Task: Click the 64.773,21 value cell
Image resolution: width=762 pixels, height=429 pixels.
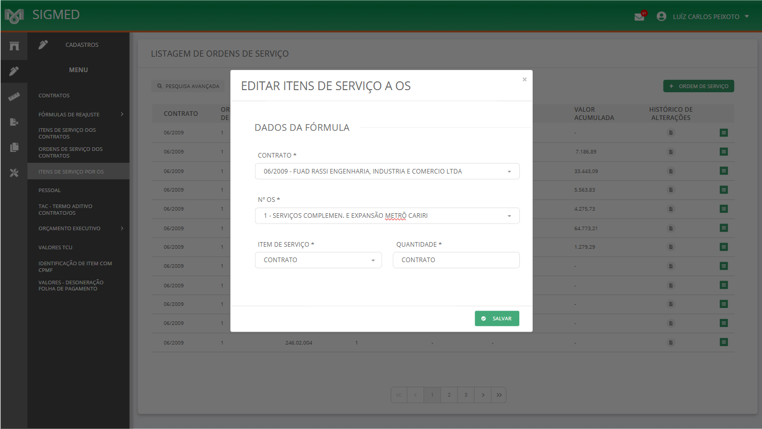Action: [x=586, y=229]
